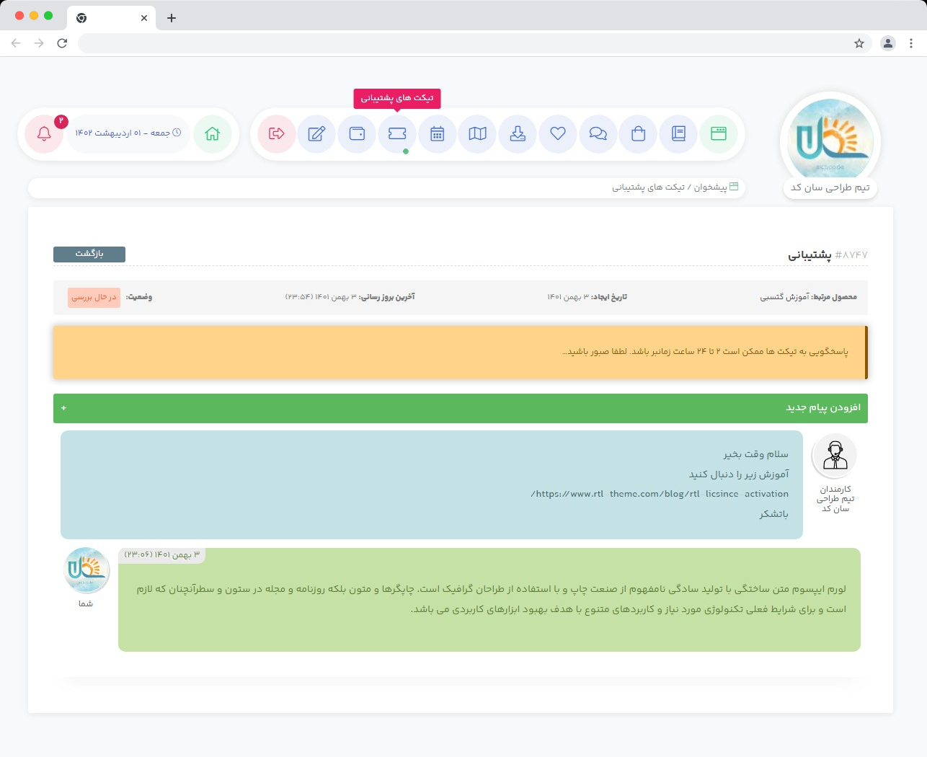Open support tickets ticket icon
The width and height of the screenshot is (927, 757).
click(397, 134)
